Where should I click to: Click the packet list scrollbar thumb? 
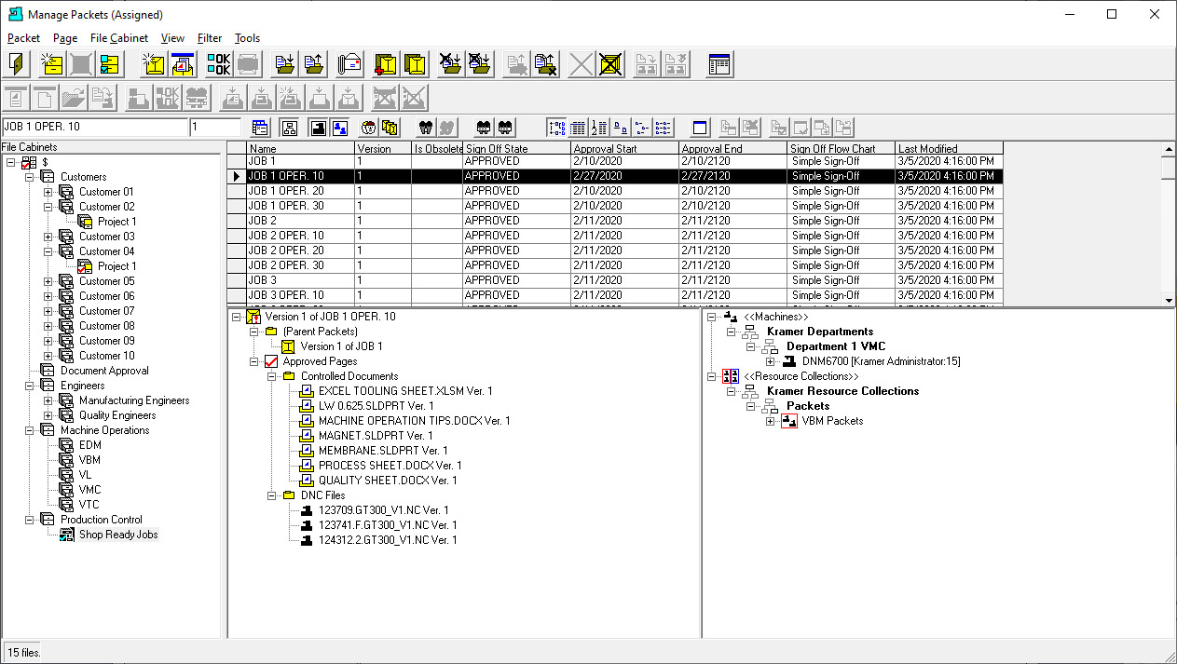(1169, 168)
